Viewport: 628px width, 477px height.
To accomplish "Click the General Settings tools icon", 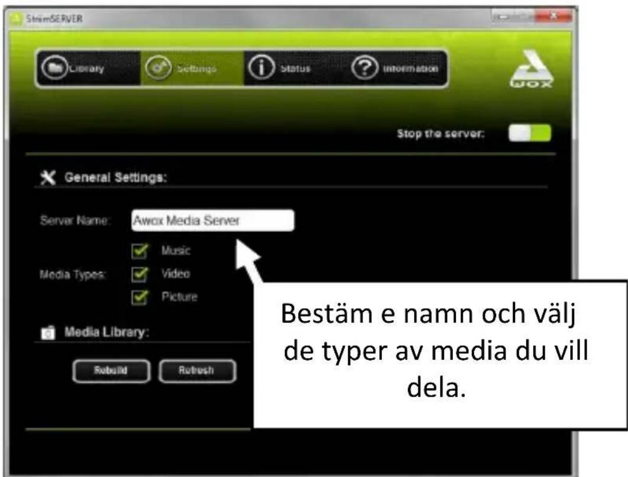I will (x=48, y=177).
